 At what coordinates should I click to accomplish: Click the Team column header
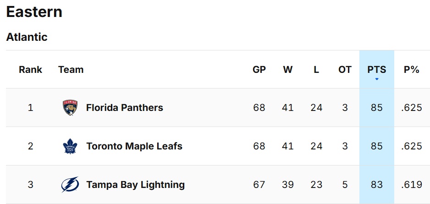coord(71,70)
